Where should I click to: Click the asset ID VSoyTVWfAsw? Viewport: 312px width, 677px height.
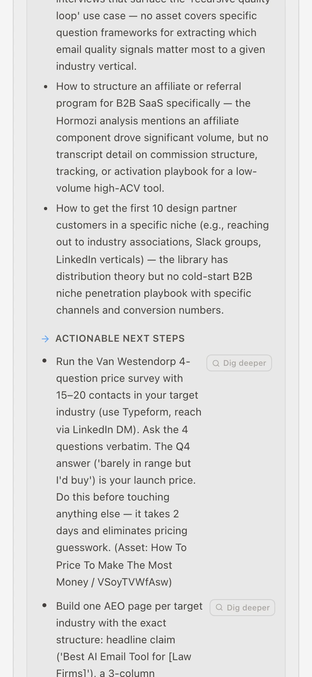click(134, 582)
